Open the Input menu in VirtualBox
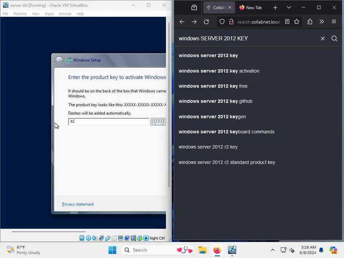This screenshot has width=344, height=258. 49,14
